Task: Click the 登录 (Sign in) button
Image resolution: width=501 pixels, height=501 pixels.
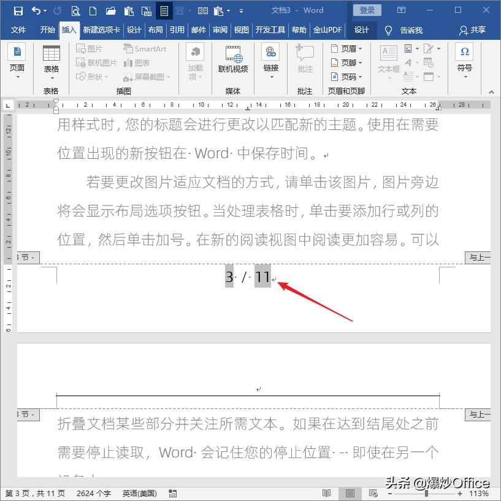Action: [366, 10]
